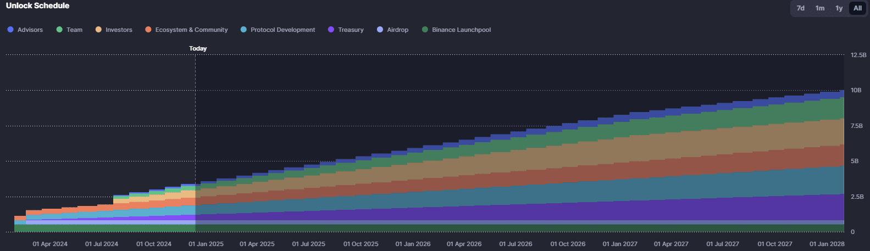Click the purple Treasury legend dot
This screenshot has height=251, width=870.
coord(331,30)
